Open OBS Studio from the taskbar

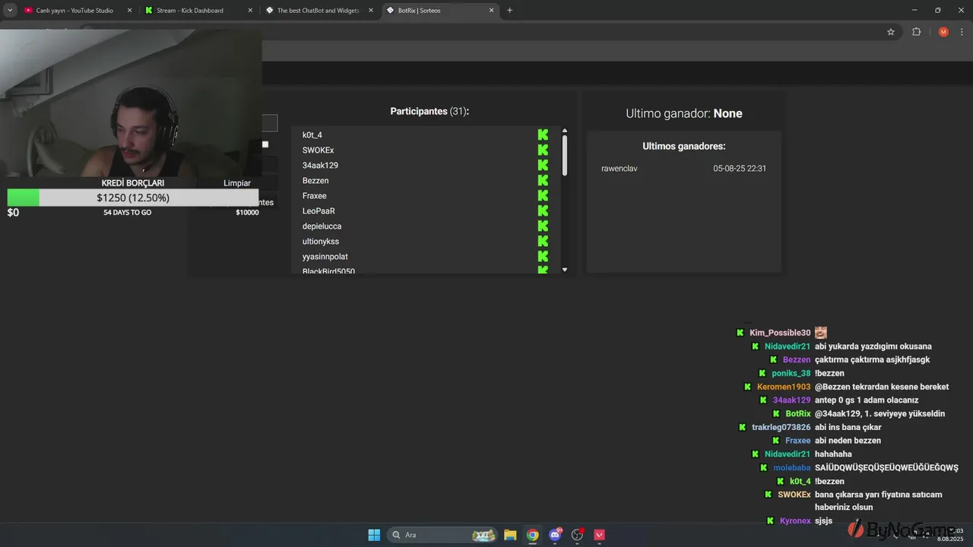point(577,535)
